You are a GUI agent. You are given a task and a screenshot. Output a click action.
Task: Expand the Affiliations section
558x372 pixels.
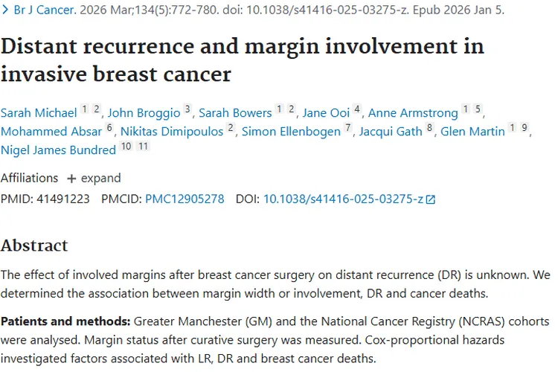pos(94,179)
